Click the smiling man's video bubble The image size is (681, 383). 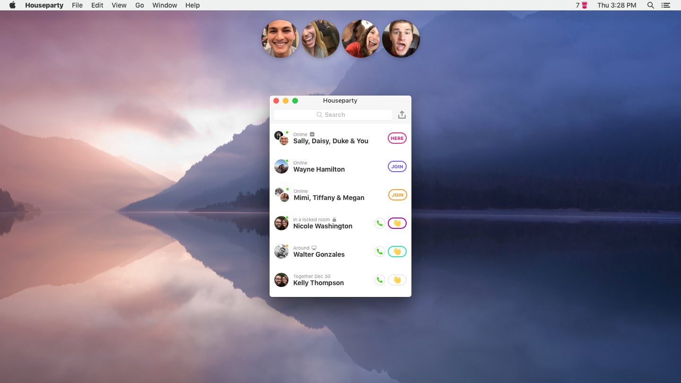280,39
